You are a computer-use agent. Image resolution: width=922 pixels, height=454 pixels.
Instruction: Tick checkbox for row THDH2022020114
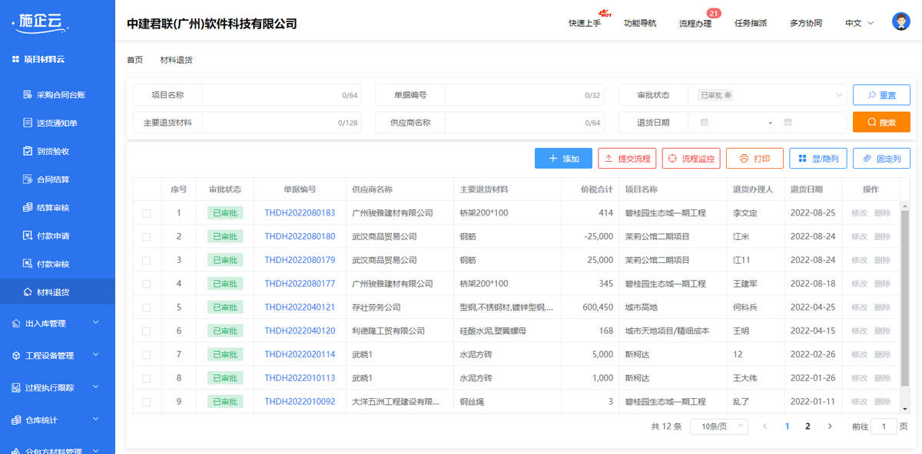[x=146, y=355]
